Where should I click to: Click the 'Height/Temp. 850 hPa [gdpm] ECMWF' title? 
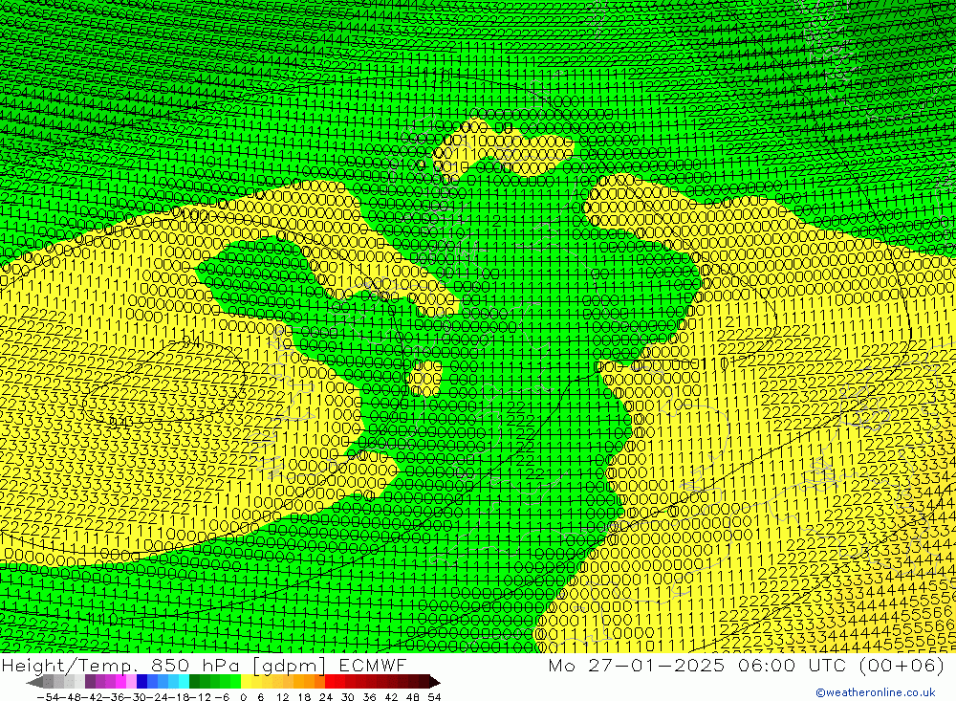click(204, 665)
